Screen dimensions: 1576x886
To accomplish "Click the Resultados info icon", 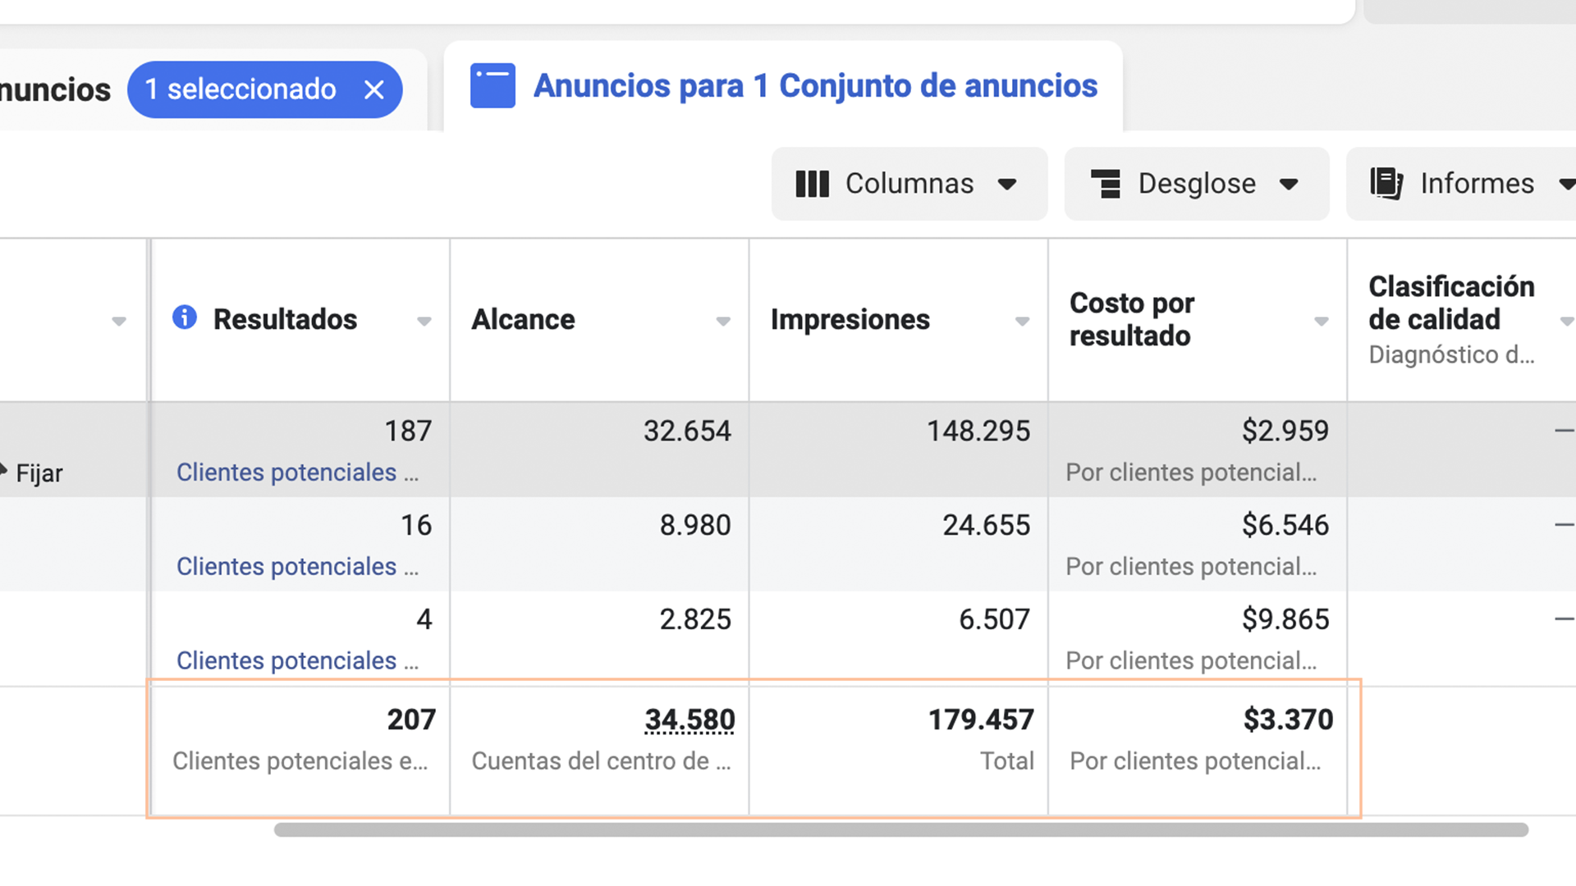I will 185,317.
